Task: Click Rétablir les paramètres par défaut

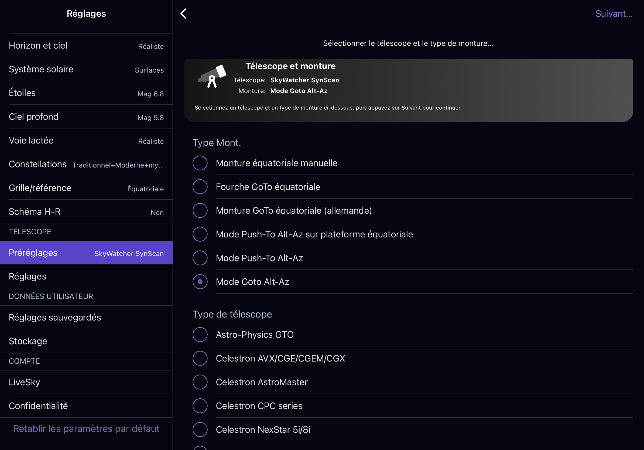Action: tap(86, 429)
